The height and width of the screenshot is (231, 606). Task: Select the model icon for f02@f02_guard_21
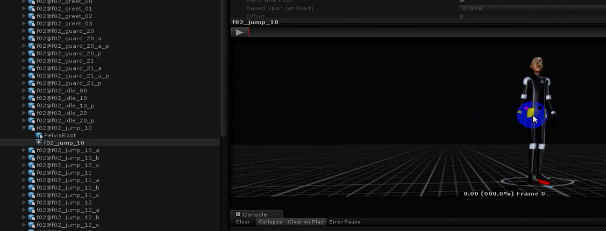(x=31, y=61)
